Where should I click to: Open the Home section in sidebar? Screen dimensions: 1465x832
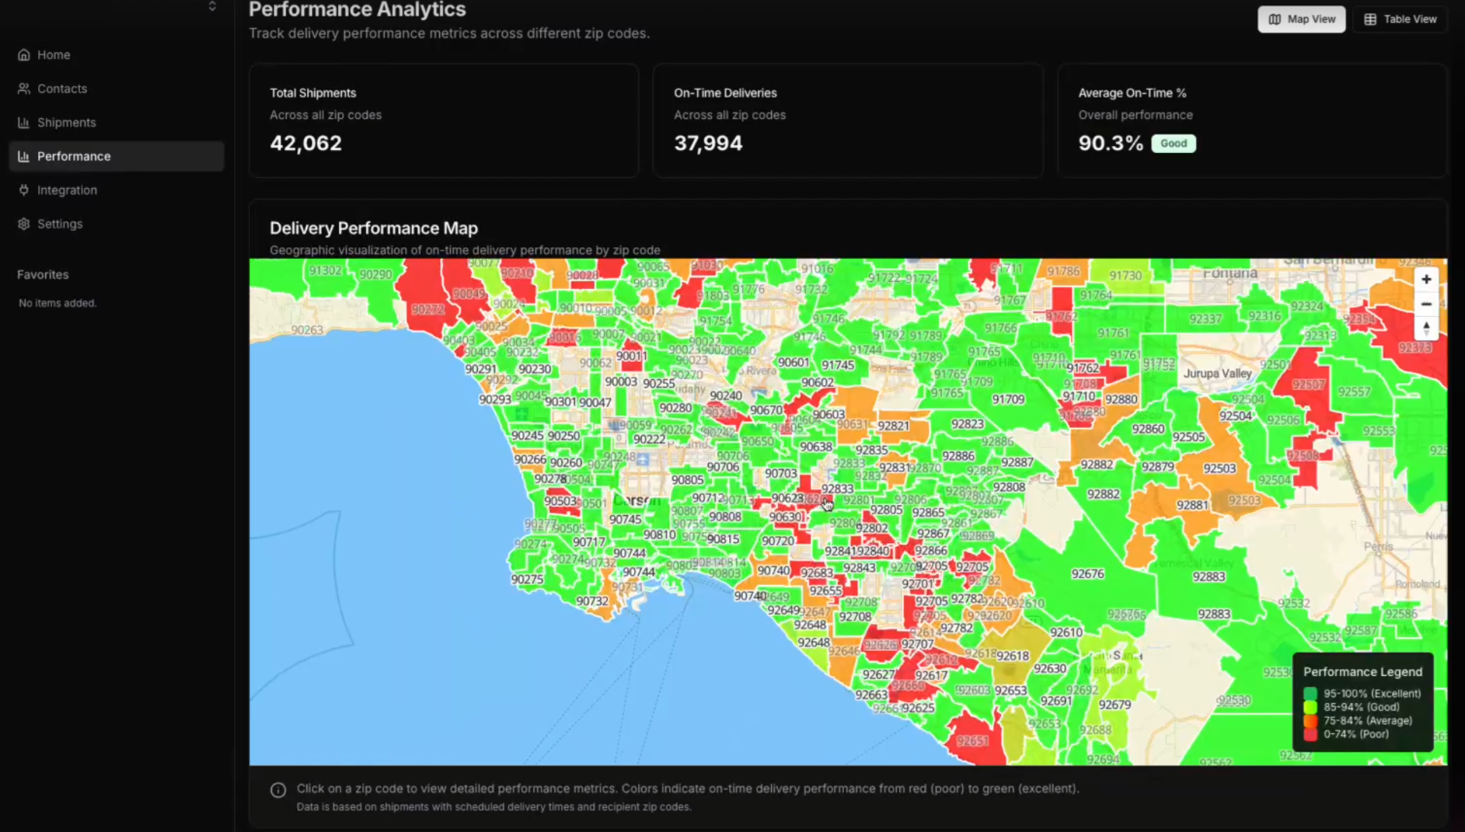point(54,54)
